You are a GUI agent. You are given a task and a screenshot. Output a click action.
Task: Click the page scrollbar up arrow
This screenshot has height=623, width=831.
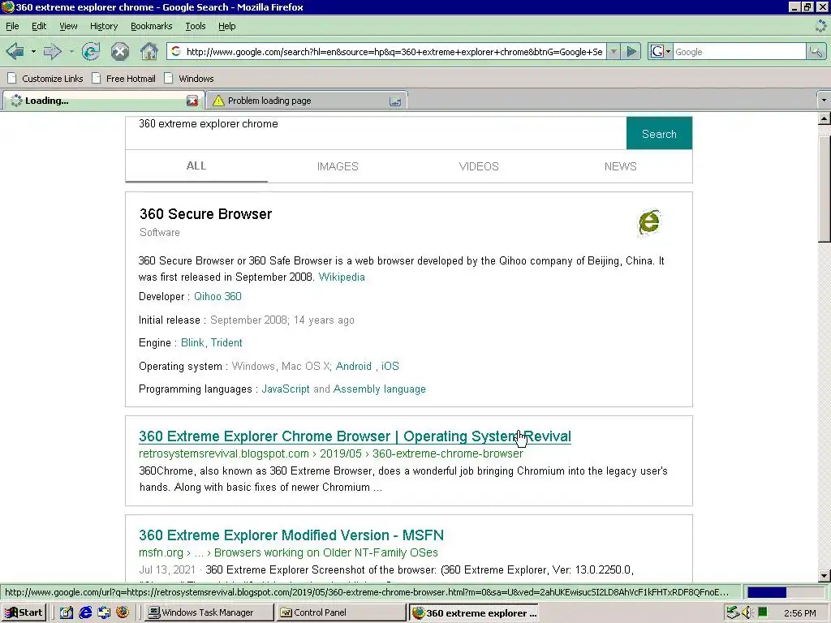click(x=825, y=118)
